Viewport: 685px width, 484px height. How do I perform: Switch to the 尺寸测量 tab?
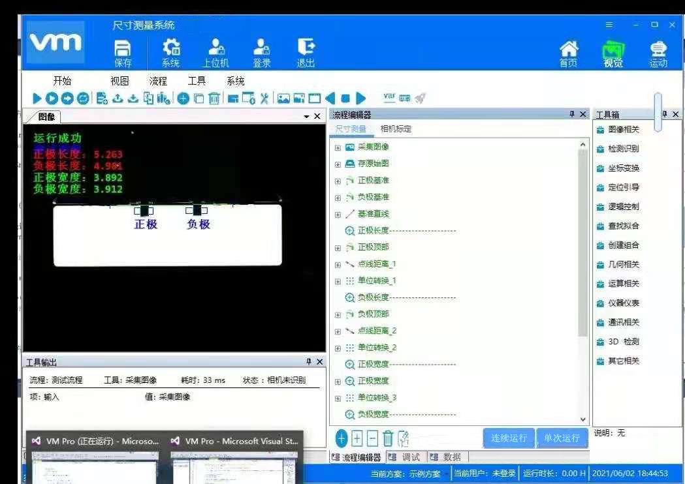(351, 129)
